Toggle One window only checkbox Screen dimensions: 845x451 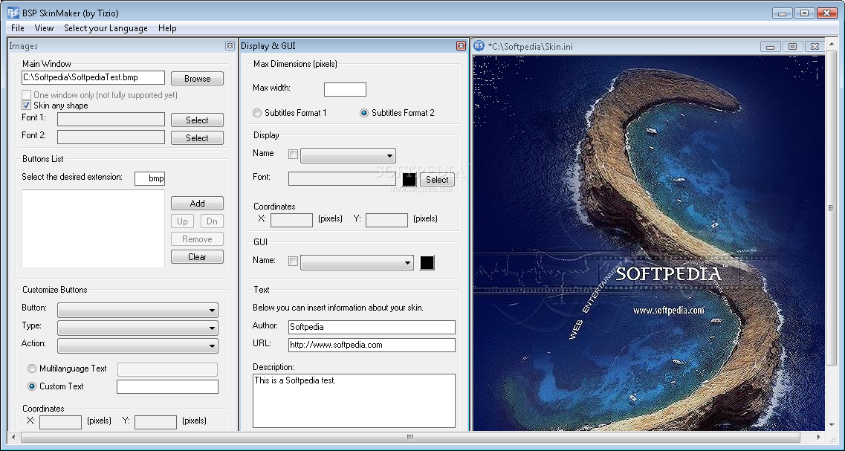[x=27, y=95]
